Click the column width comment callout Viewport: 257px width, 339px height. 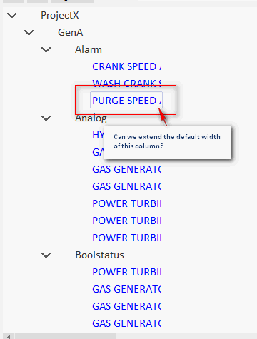coord(168,142)
